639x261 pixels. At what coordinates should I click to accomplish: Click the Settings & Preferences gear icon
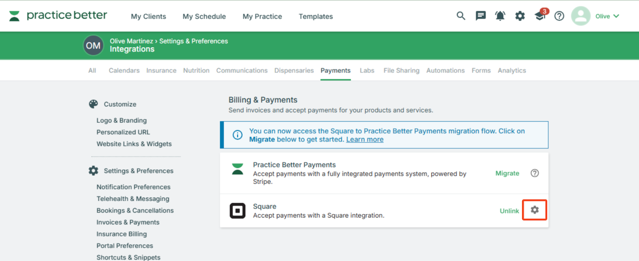coord(93,171)
